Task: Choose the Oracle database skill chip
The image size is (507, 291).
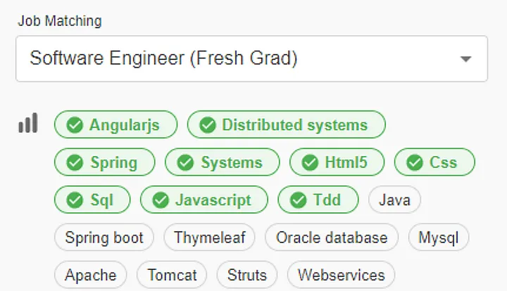Action: click(331, 237)
